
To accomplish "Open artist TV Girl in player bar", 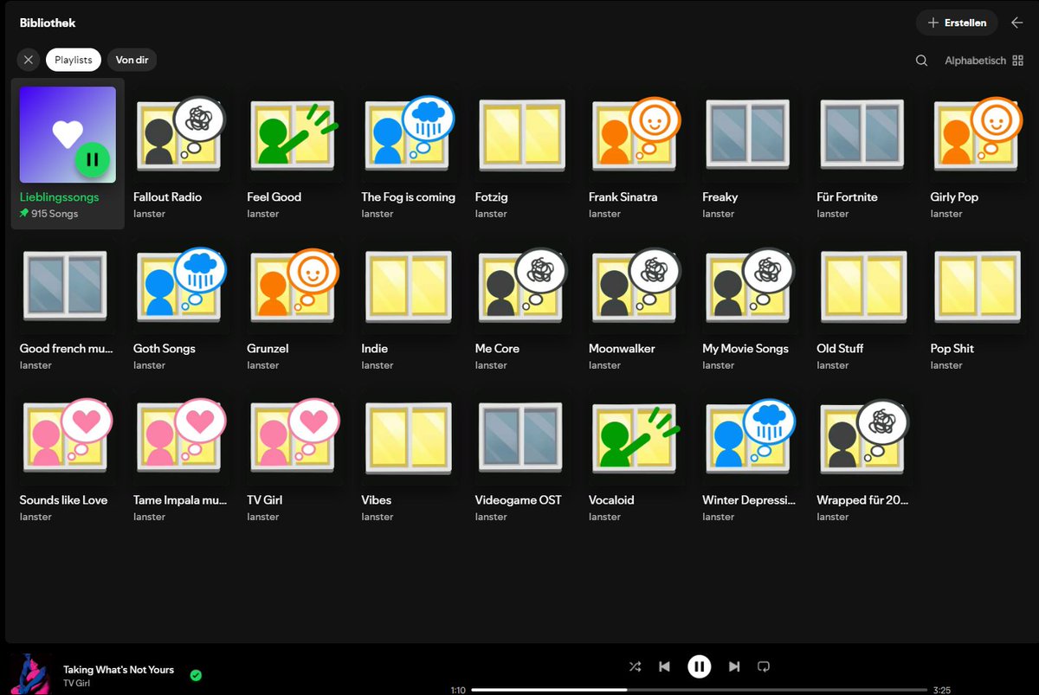I will pyautogui.click(x=76, y=684).
